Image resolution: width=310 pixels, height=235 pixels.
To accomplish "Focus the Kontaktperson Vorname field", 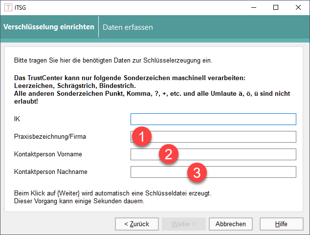I will coord(235,154).
